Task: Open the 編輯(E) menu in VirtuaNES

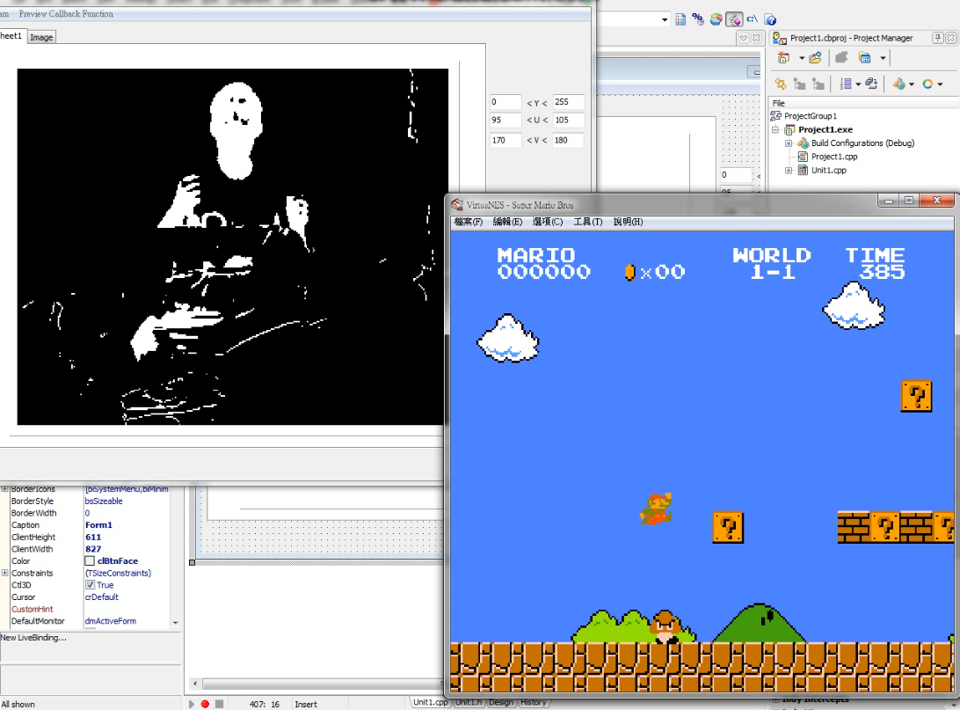Action: click(507, 222)
